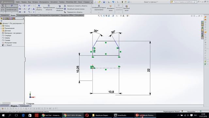The width and height of the screenshot is (209, 118).
Task: Activate Trim Entities tool
Action: click(39, 8)
